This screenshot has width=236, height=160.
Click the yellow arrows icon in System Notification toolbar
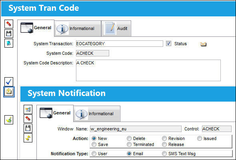pos(28,138)
